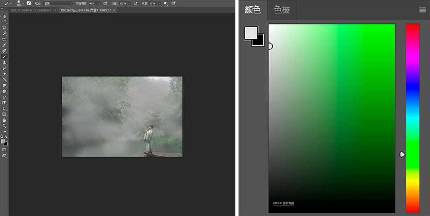Toggle the brush settings panel
Screen dimensions: 430x216
(29, 3)
